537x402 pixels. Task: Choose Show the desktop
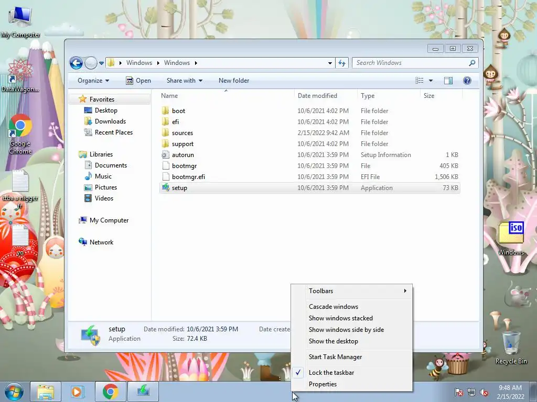352,341
